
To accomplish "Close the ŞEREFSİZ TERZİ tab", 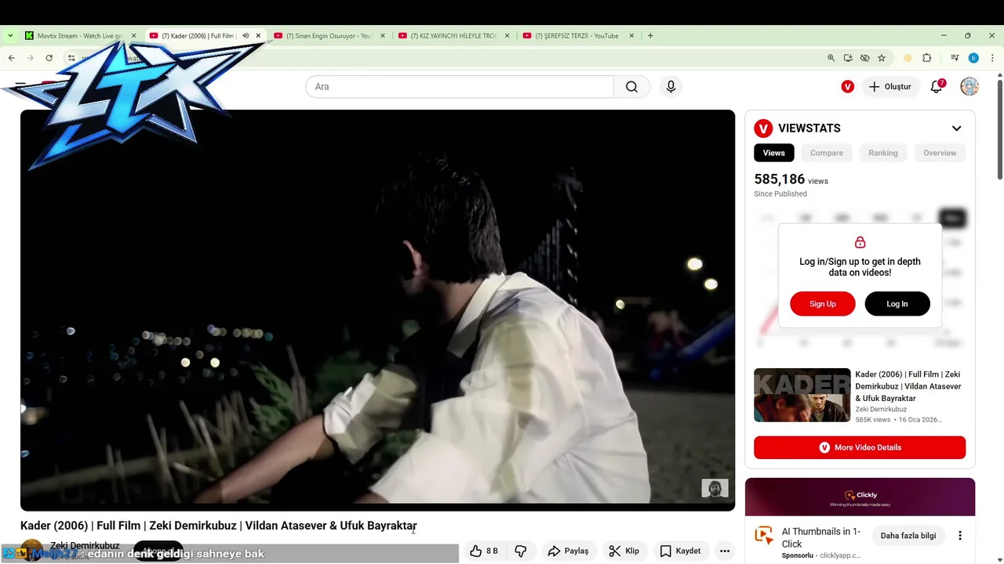I will (631, 36).
